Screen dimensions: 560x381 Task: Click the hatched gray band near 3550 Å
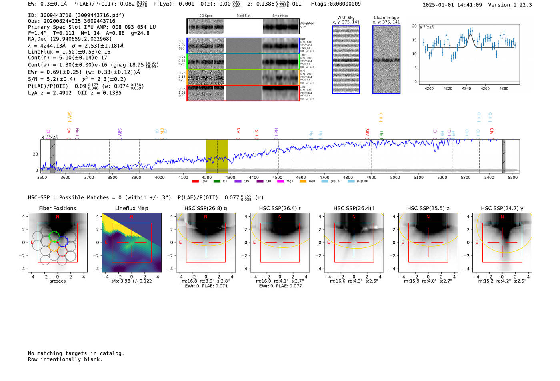coord(52,156)
